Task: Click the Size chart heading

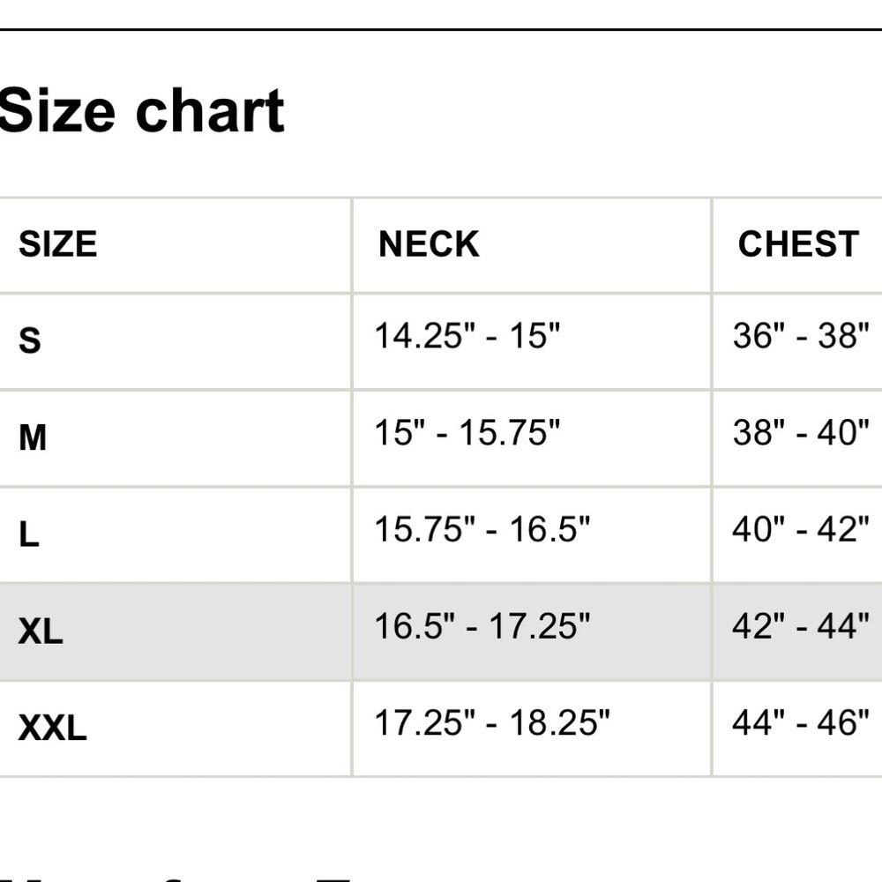Action: pyautogui.click(x=141, y=112)
